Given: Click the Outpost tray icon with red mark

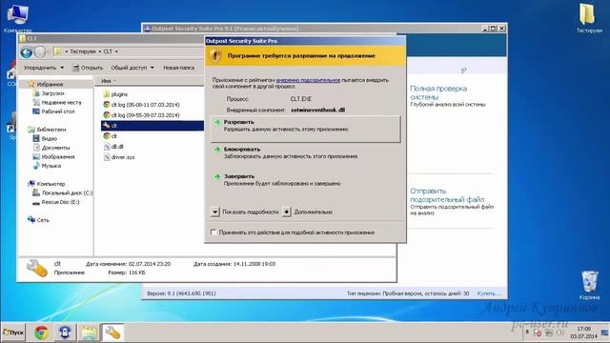Looking at the screenshot, I should pos(538,333).
